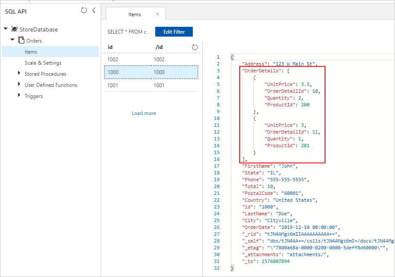Collapse the StoreDatabase tree
The height and width of the screenshot is (277, 395).
tap(6, 29)
